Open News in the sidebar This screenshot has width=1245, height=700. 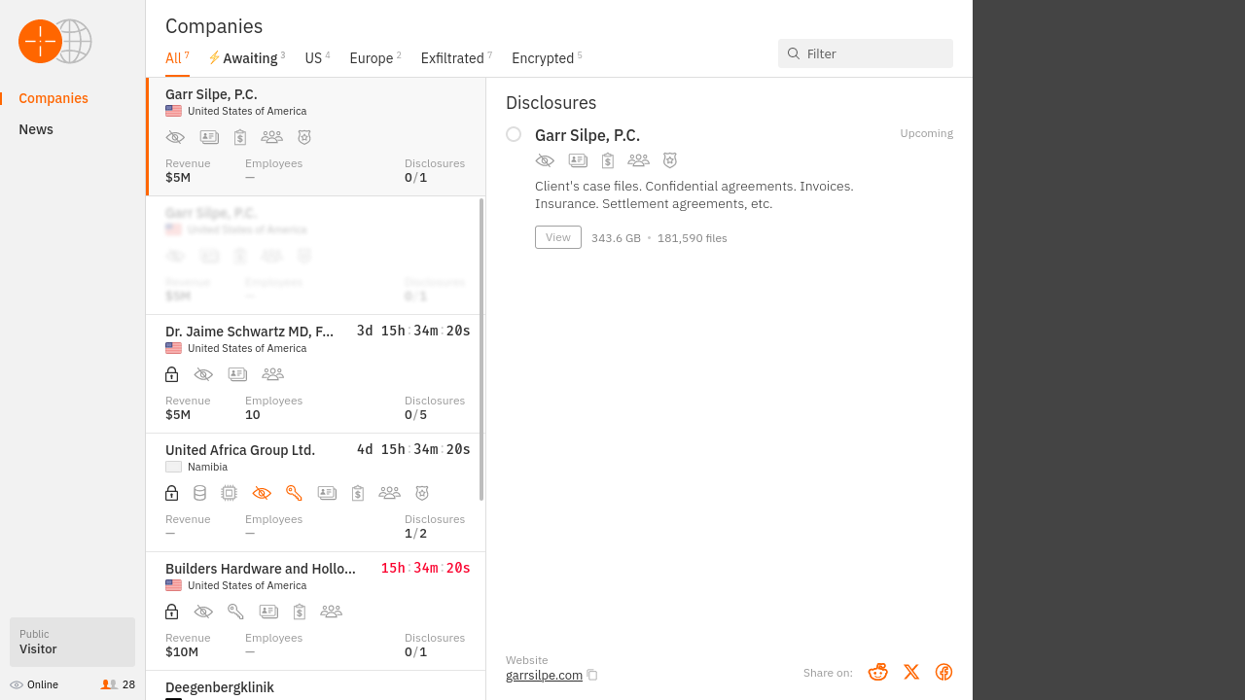coord(36,129)
